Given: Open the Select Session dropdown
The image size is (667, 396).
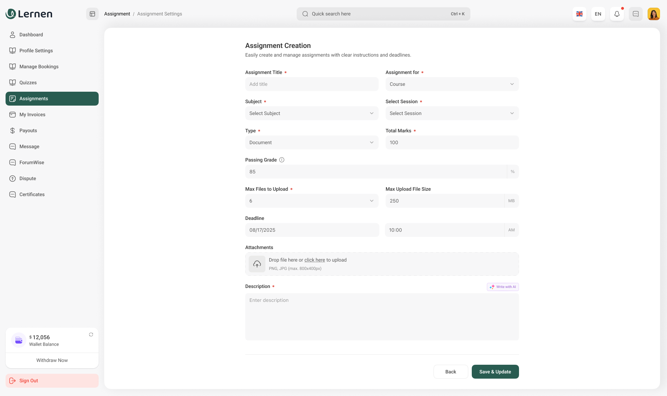Looking at the screenshot, I should 452,113.
